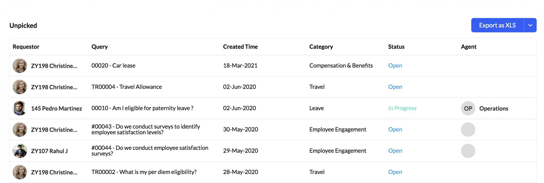
Task: Click the Category column header
Action: 321,47
